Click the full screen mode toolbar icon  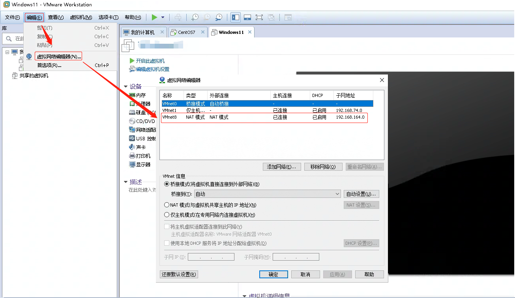[x=259, y=17]
